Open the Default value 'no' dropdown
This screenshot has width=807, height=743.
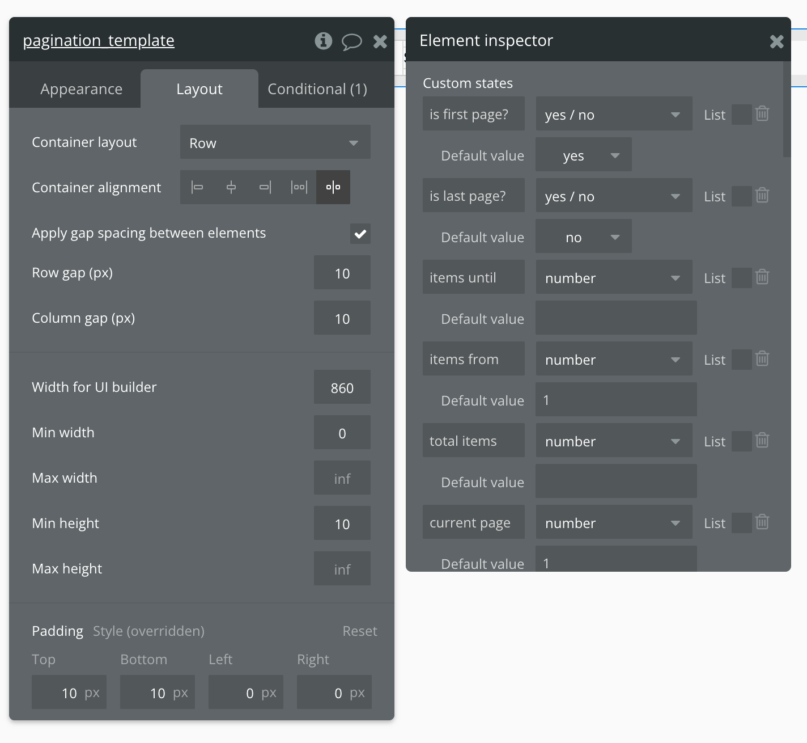pyautogui.click(x=583, y=237)
